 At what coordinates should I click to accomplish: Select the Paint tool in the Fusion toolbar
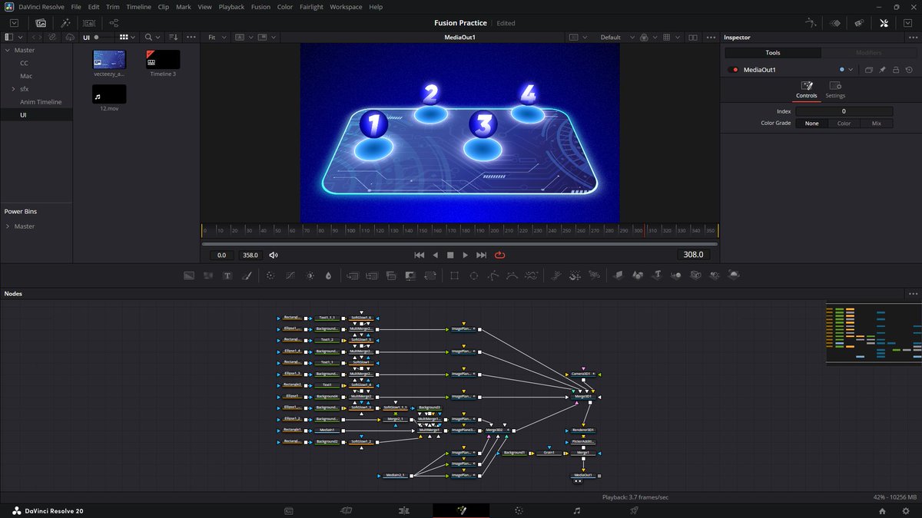point(247,275)
